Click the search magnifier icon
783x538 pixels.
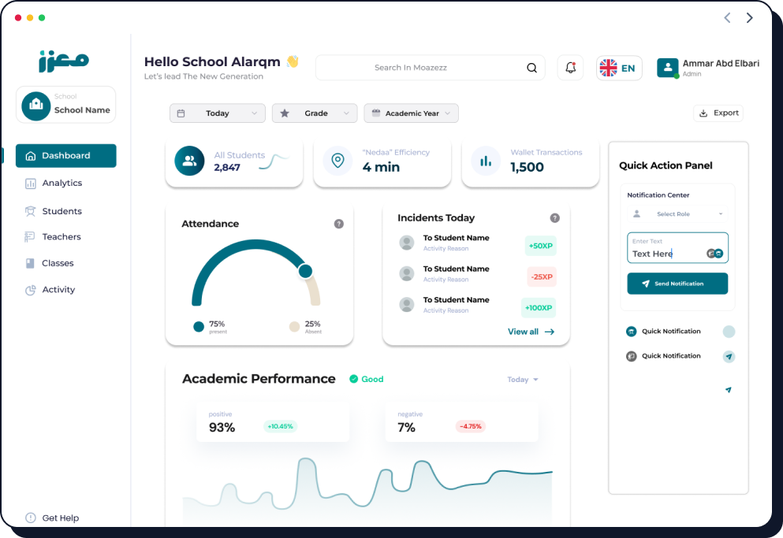[531, 68]
